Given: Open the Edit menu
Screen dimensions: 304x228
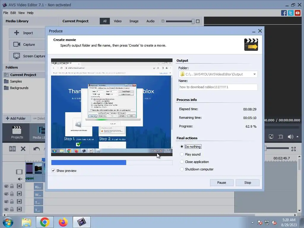Looking at the screenshot, I should pyautogui.click(x=13, y=13).
